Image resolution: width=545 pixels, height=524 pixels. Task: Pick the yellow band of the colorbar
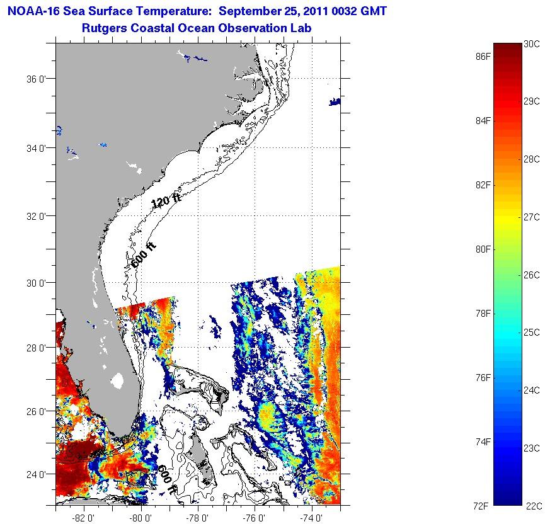(x=508, y=219)
